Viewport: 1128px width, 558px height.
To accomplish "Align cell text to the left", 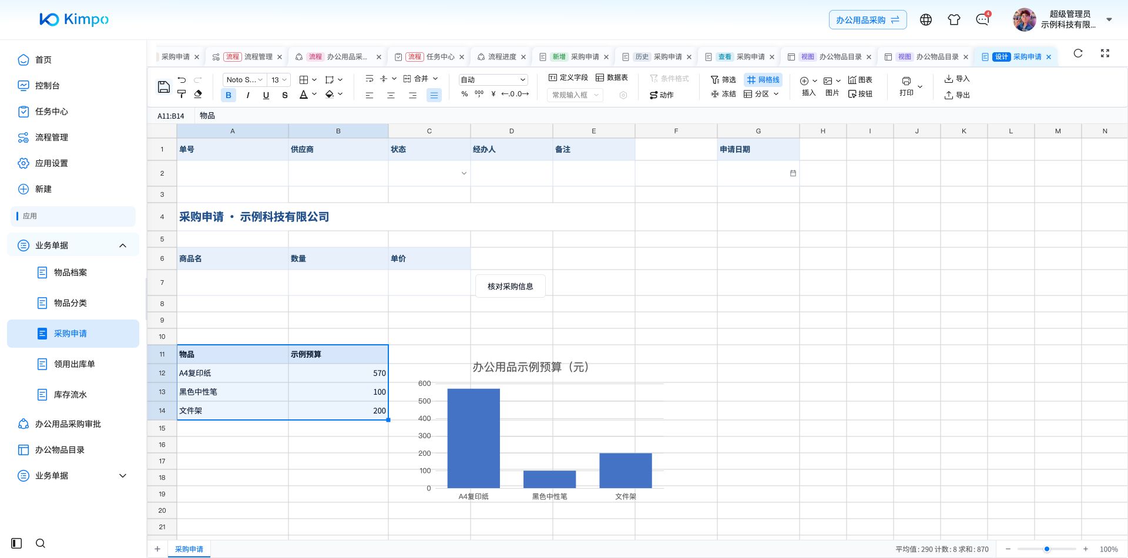I will coord(370,95).
